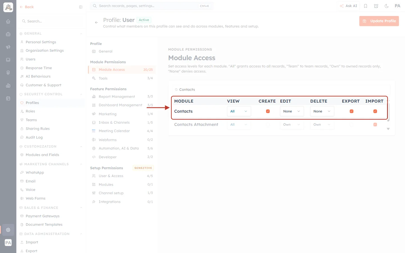Screen dimensions: 405x253
Task: Toggle dark mode moon icon
Action: pyautogui.click(x=387, y=6)
